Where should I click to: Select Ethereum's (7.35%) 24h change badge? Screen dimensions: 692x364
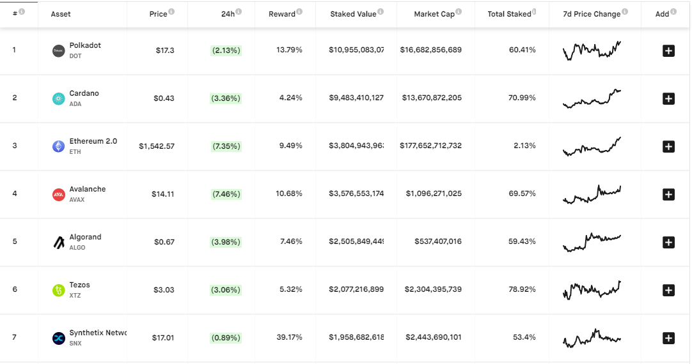coord(226,146)
